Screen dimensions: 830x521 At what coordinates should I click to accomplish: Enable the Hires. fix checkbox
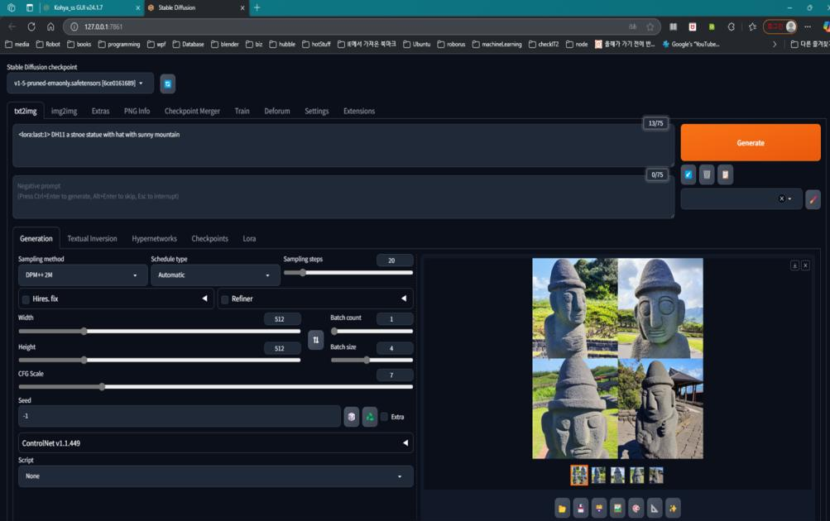[x=26, y=299]
